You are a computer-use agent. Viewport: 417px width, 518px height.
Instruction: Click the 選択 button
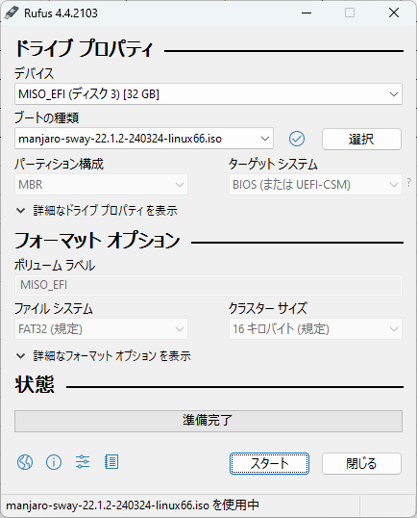[x=361, y=139]
